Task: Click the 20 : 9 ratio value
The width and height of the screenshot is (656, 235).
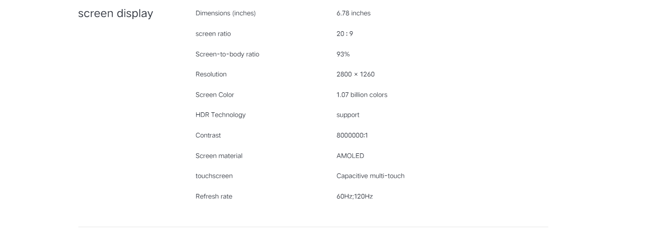Action: [x=345, y=34]
